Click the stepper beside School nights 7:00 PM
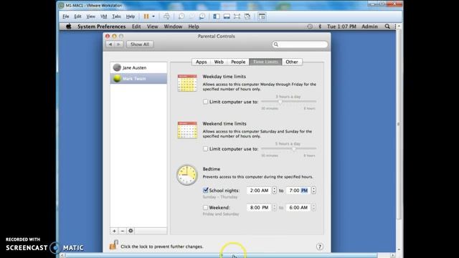The height and width of the screenshot is (258, 459). pos(313,190)
